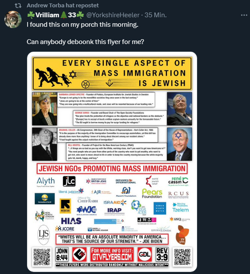
Task: Open the "Andrew Torba hat repostet" link
Action: (x=62, y=6)
